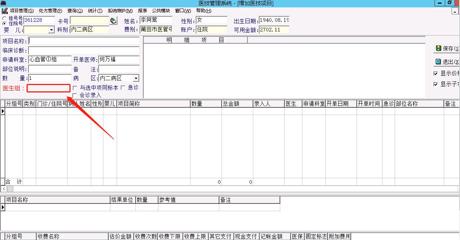The height and width of the screenshot is (240, 460).
Task: Open the 查询 menu
Action: tap(75, 11)
